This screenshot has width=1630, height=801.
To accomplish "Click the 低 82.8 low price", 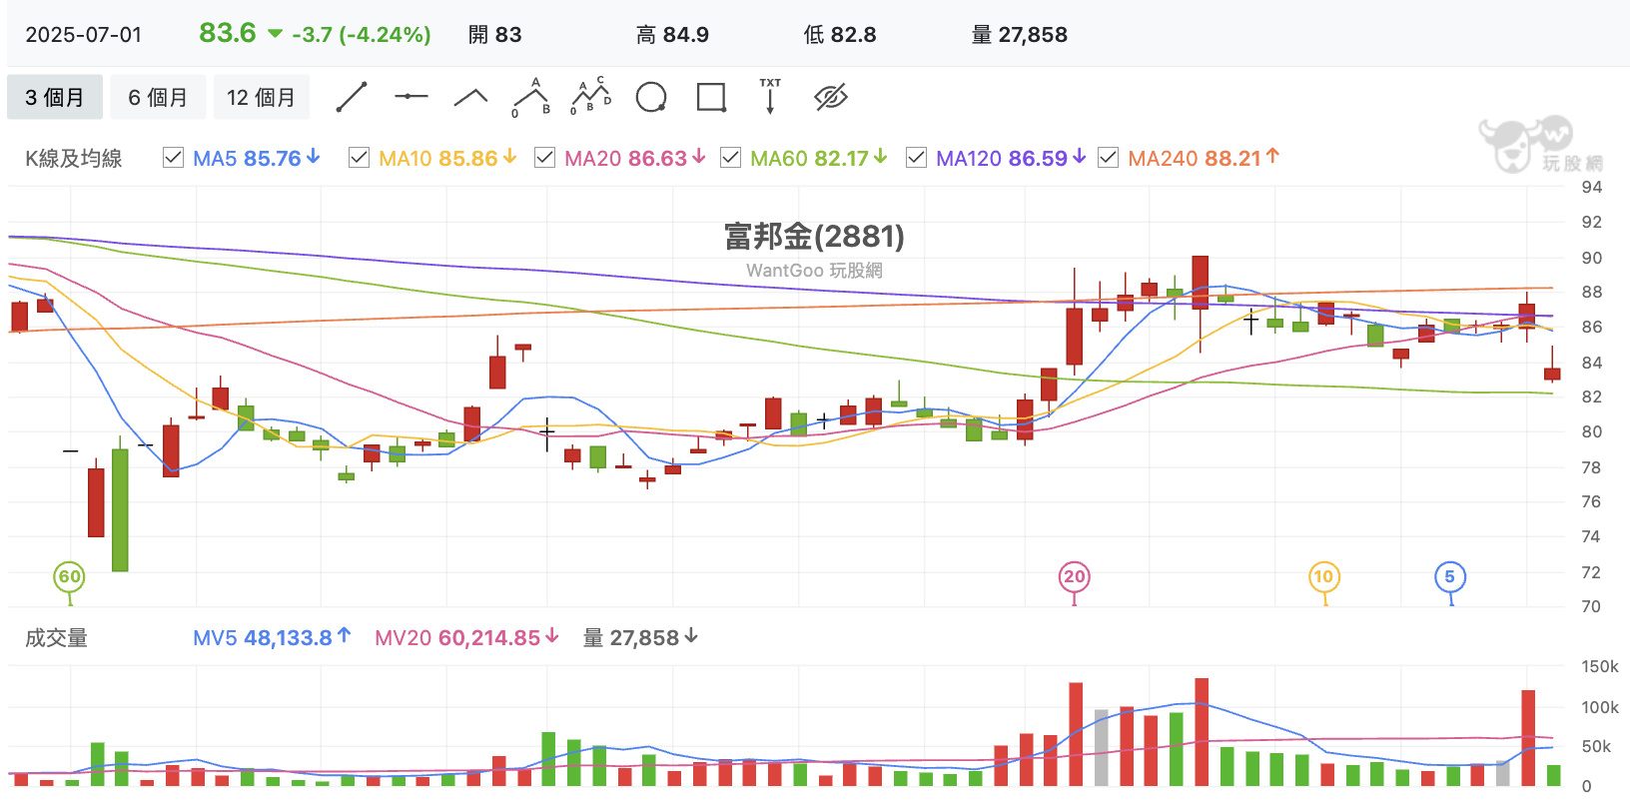I will click(x=840, y=35).
